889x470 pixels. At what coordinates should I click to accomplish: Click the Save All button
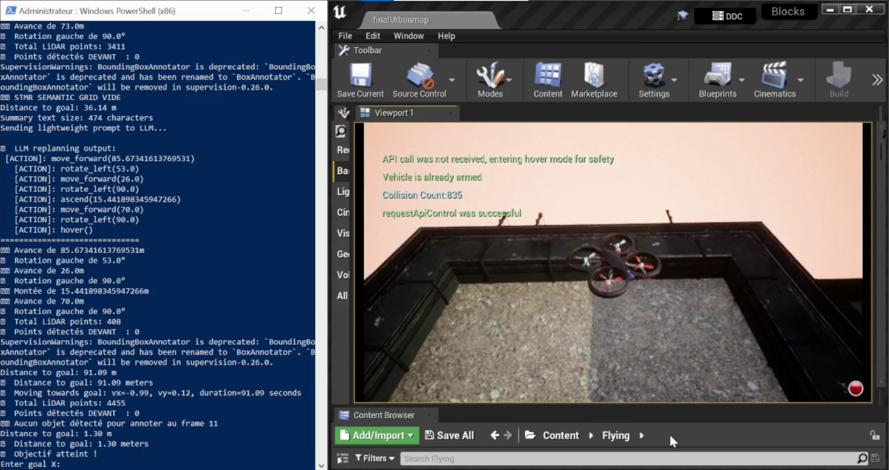(x=450, y=435)
